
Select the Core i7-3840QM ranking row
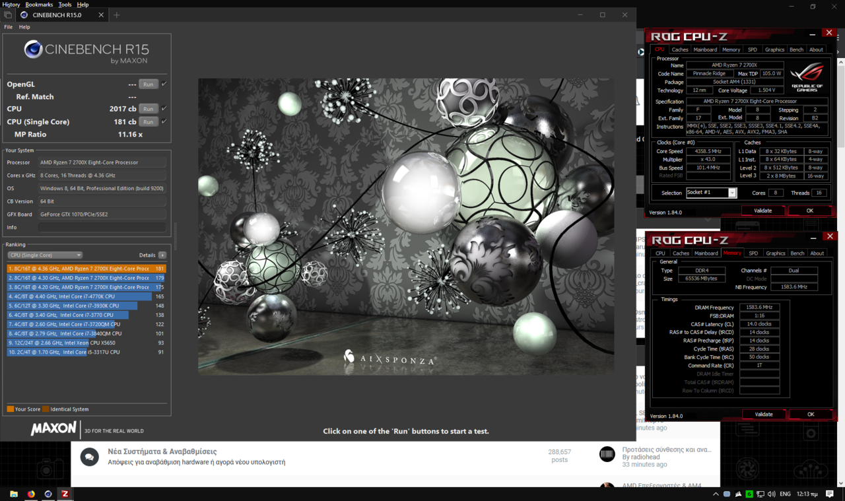(86, 333)
